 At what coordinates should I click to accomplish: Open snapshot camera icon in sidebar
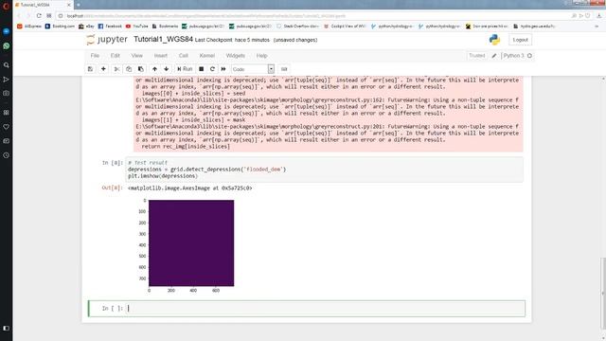click(7, 93)
